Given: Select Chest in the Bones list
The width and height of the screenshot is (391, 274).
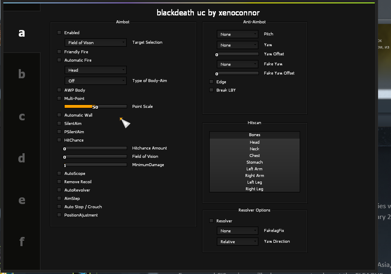Looking at the screenshot, I should [254, 155].
